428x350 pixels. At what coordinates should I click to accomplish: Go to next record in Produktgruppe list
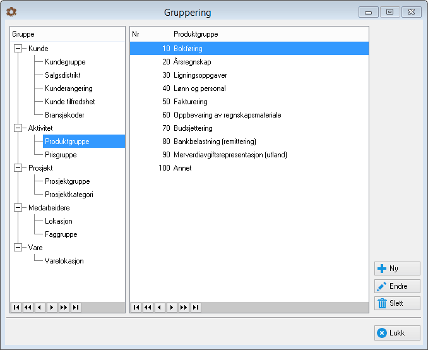[172, 308]
